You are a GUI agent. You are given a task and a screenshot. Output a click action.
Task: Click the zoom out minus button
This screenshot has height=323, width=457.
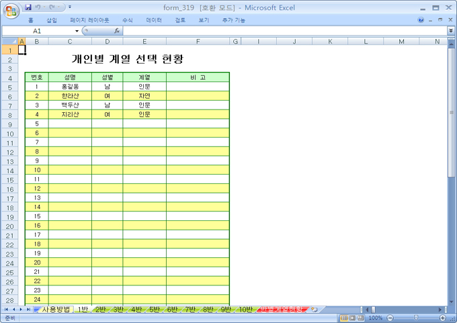389,318
